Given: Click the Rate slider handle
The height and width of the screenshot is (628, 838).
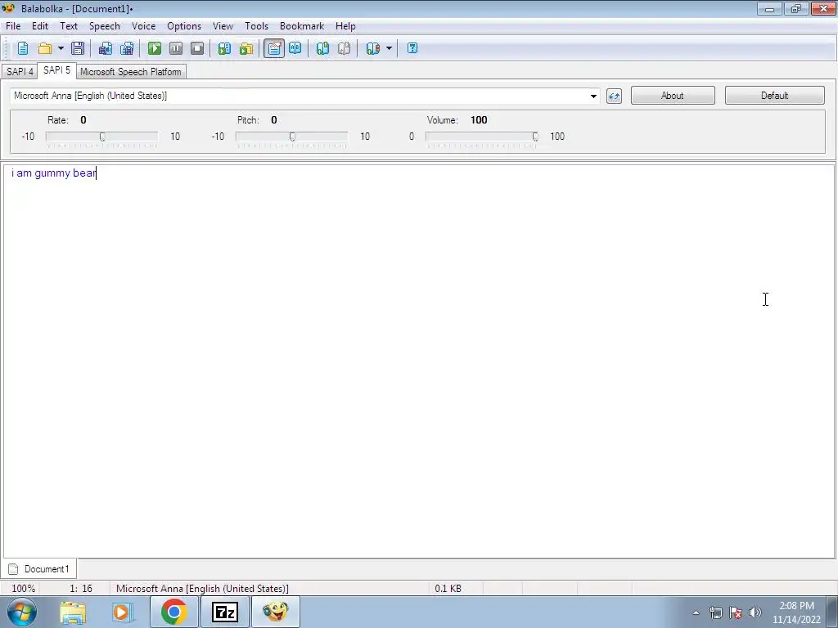Looking at the screenshot, I should [x=102, y=137].
